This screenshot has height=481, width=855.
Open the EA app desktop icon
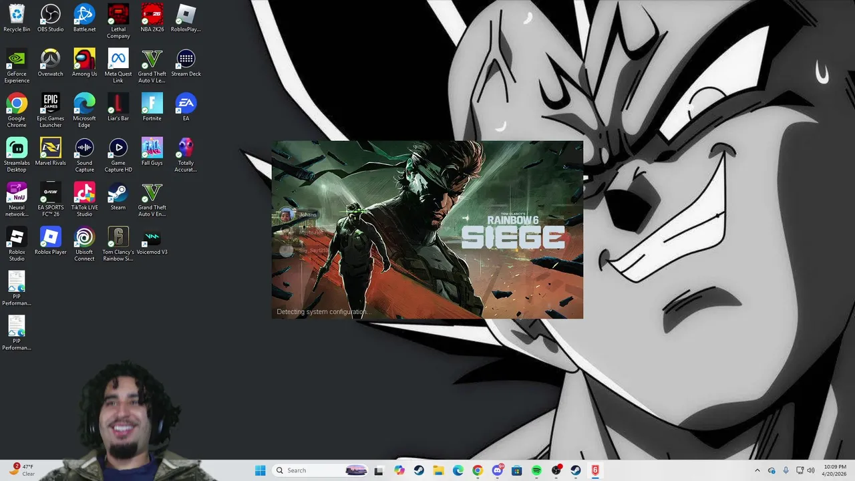point(186,108)
